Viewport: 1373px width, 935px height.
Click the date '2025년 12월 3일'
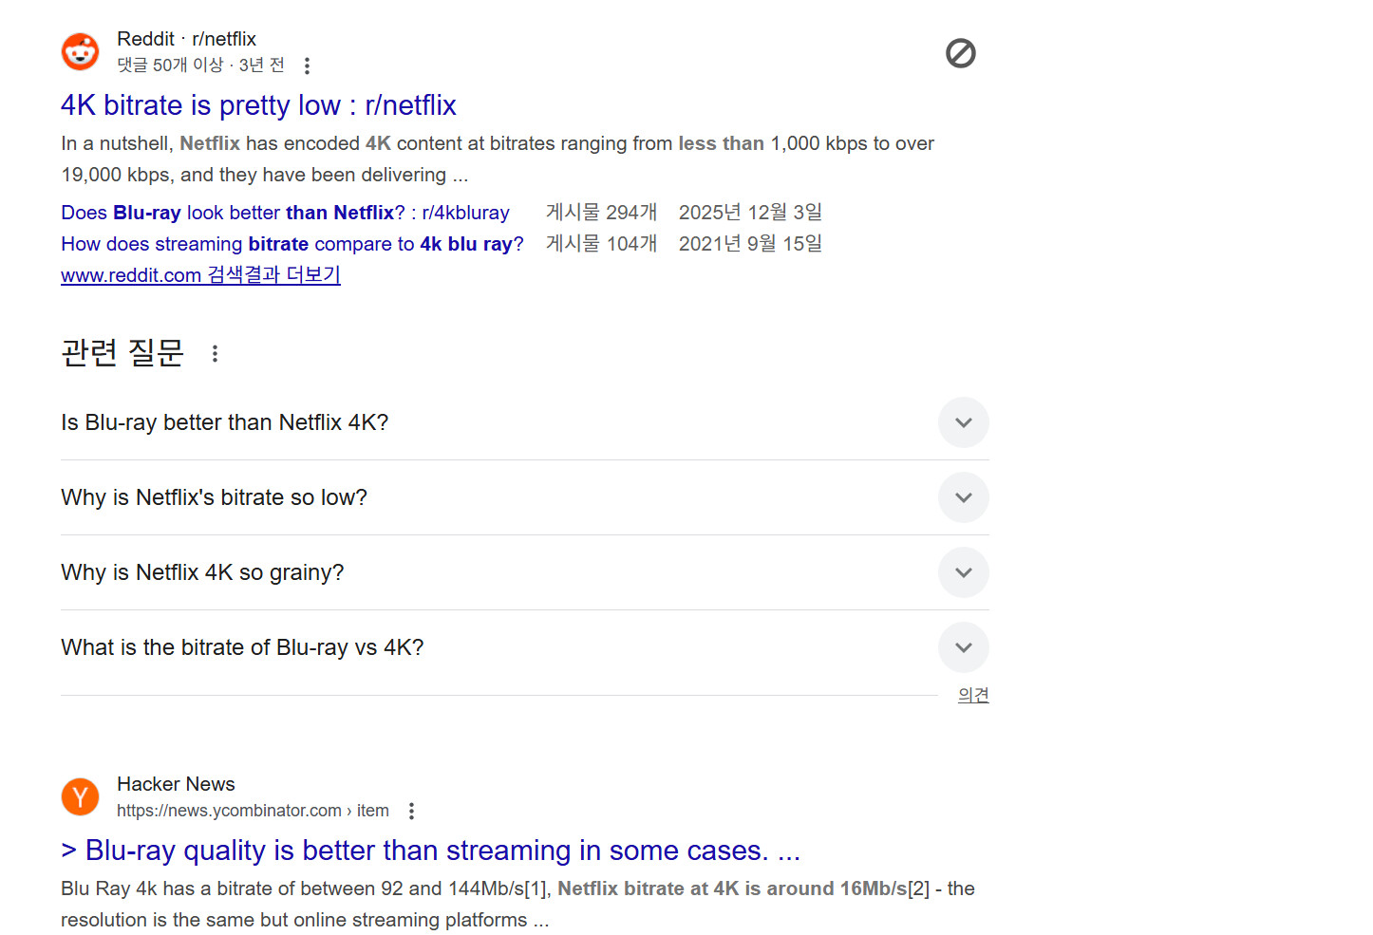(750, 213)
